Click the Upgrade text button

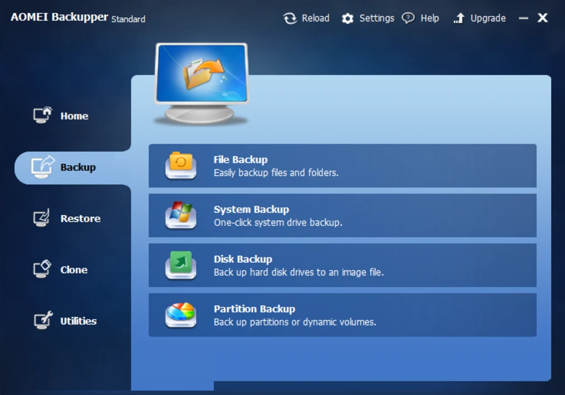click(x=488, y=18)
